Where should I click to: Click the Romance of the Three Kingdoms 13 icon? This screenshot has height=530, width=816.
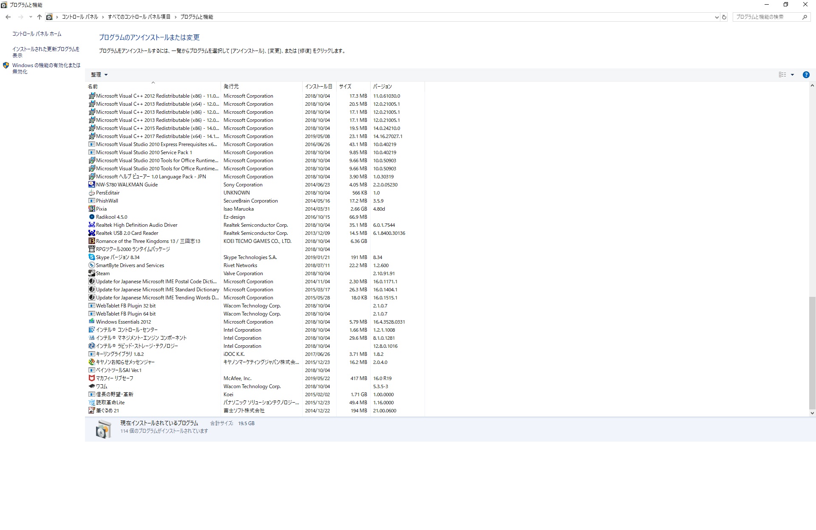(x=91, y=241)
